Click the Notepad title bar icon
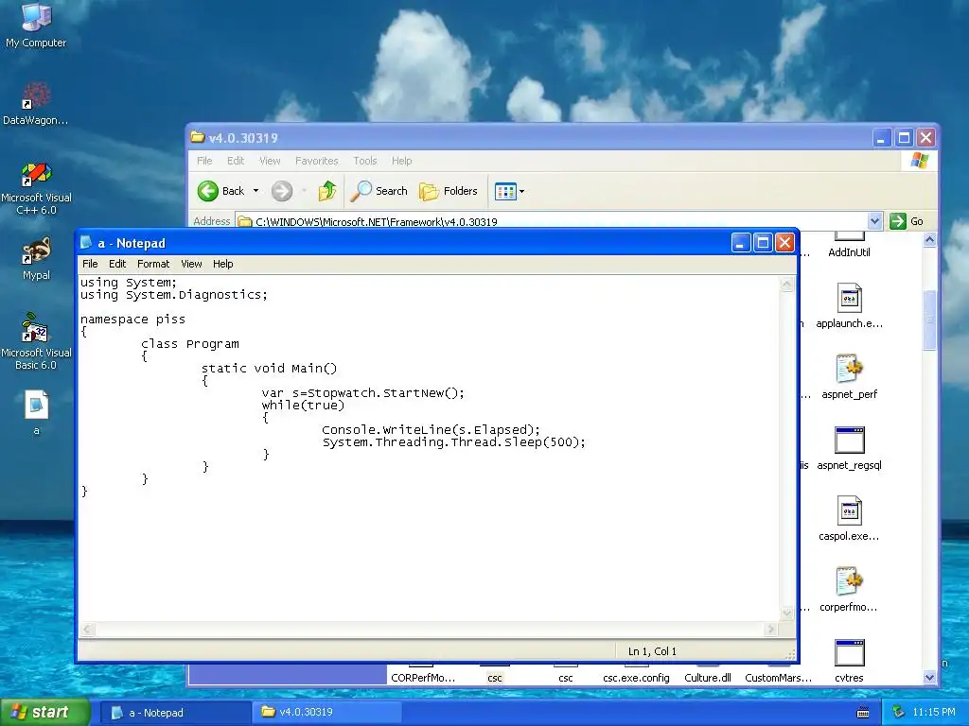 pyautogui.click(x=86, y=243)
